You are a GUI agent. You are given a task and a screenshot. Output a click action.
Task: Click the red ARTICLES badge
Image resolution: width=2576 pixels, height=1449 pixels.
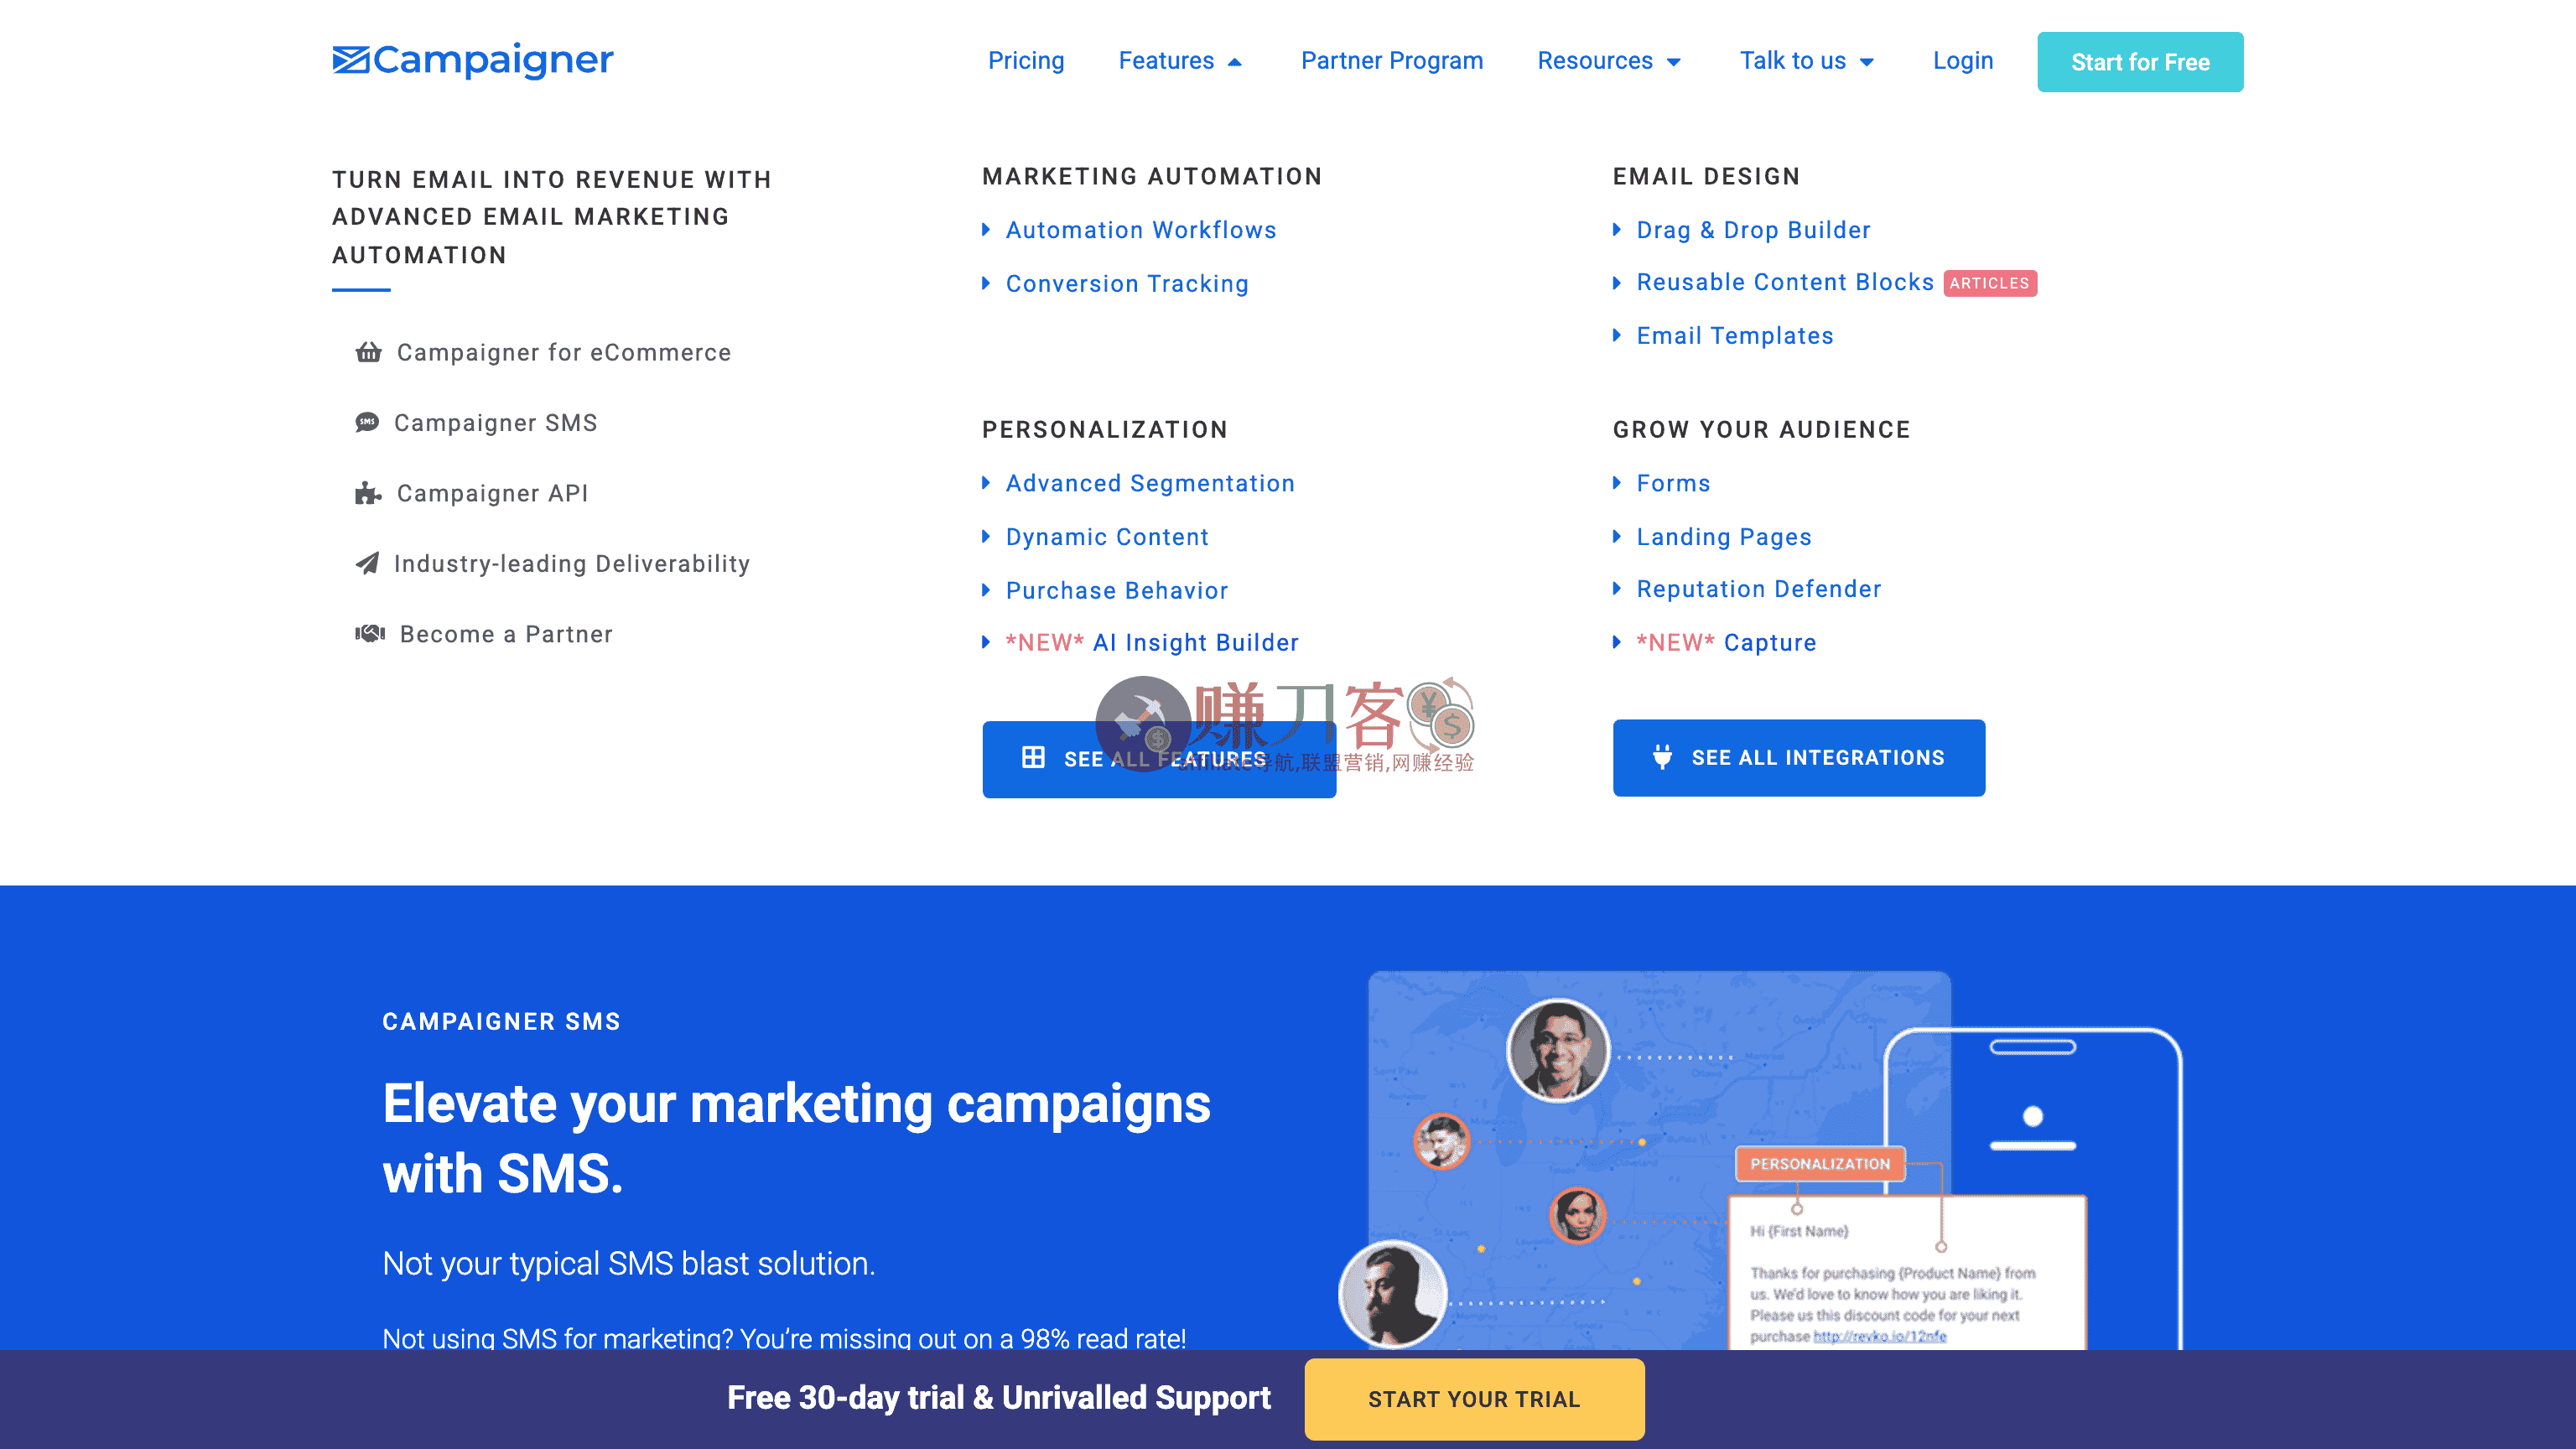click(x=1990, y=283)
